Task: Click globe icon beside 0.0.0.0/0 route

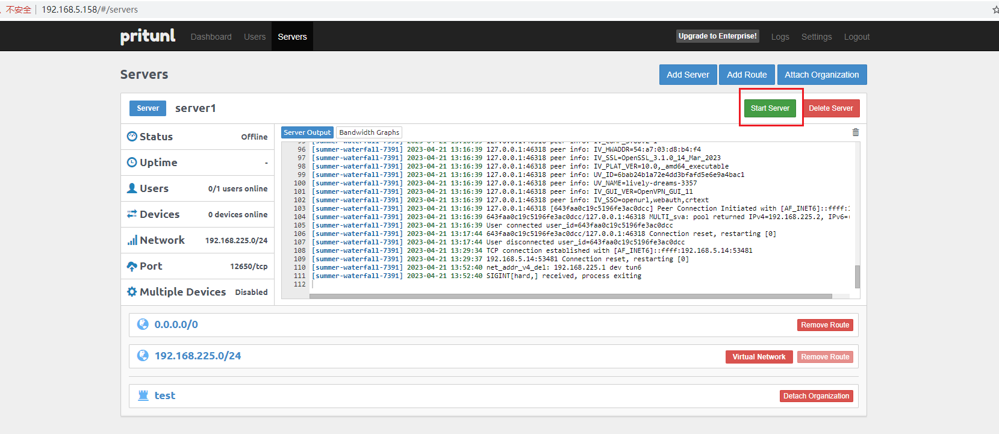Action: (143, 324)
